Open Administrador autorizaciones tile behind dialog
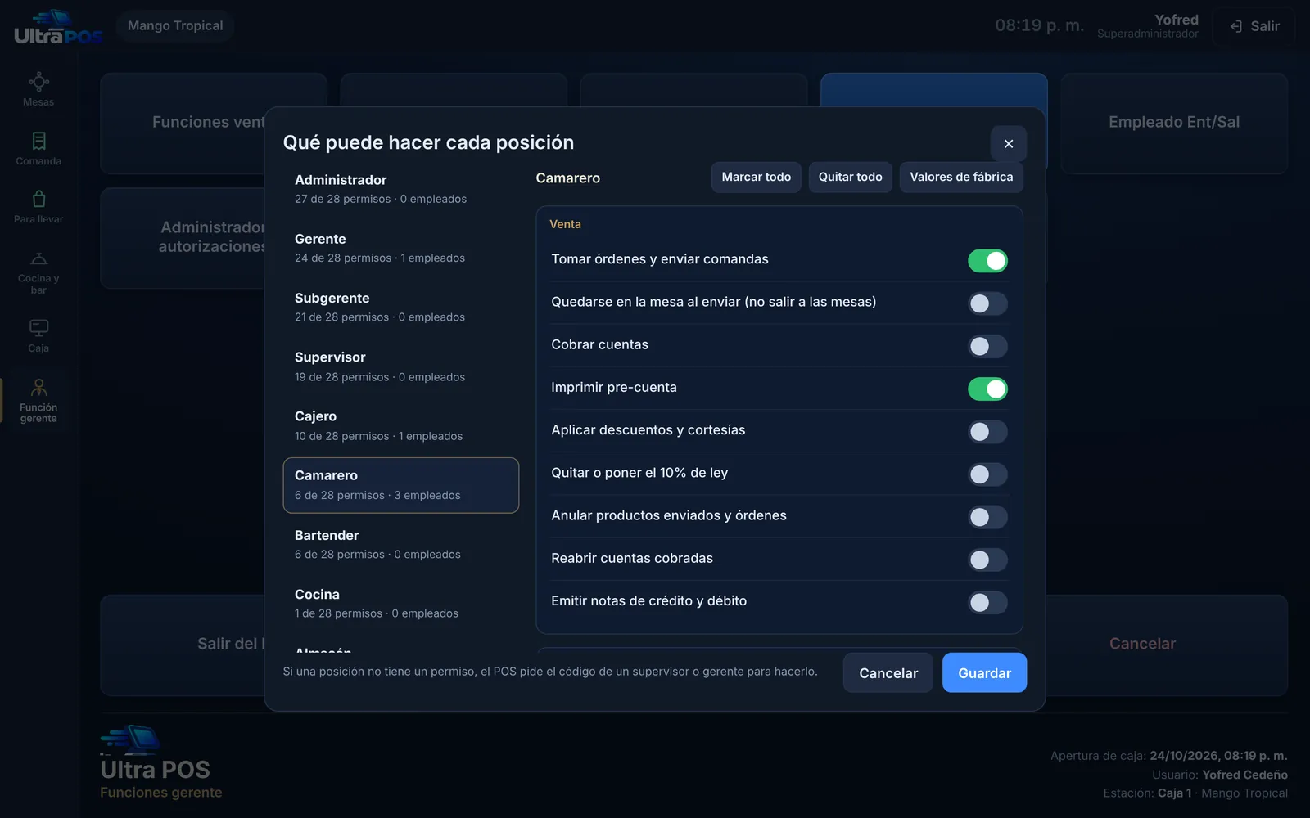Image resolution: width=1310 pixels, height=818 pixels. pyautogui.click(x=183, y=238)
